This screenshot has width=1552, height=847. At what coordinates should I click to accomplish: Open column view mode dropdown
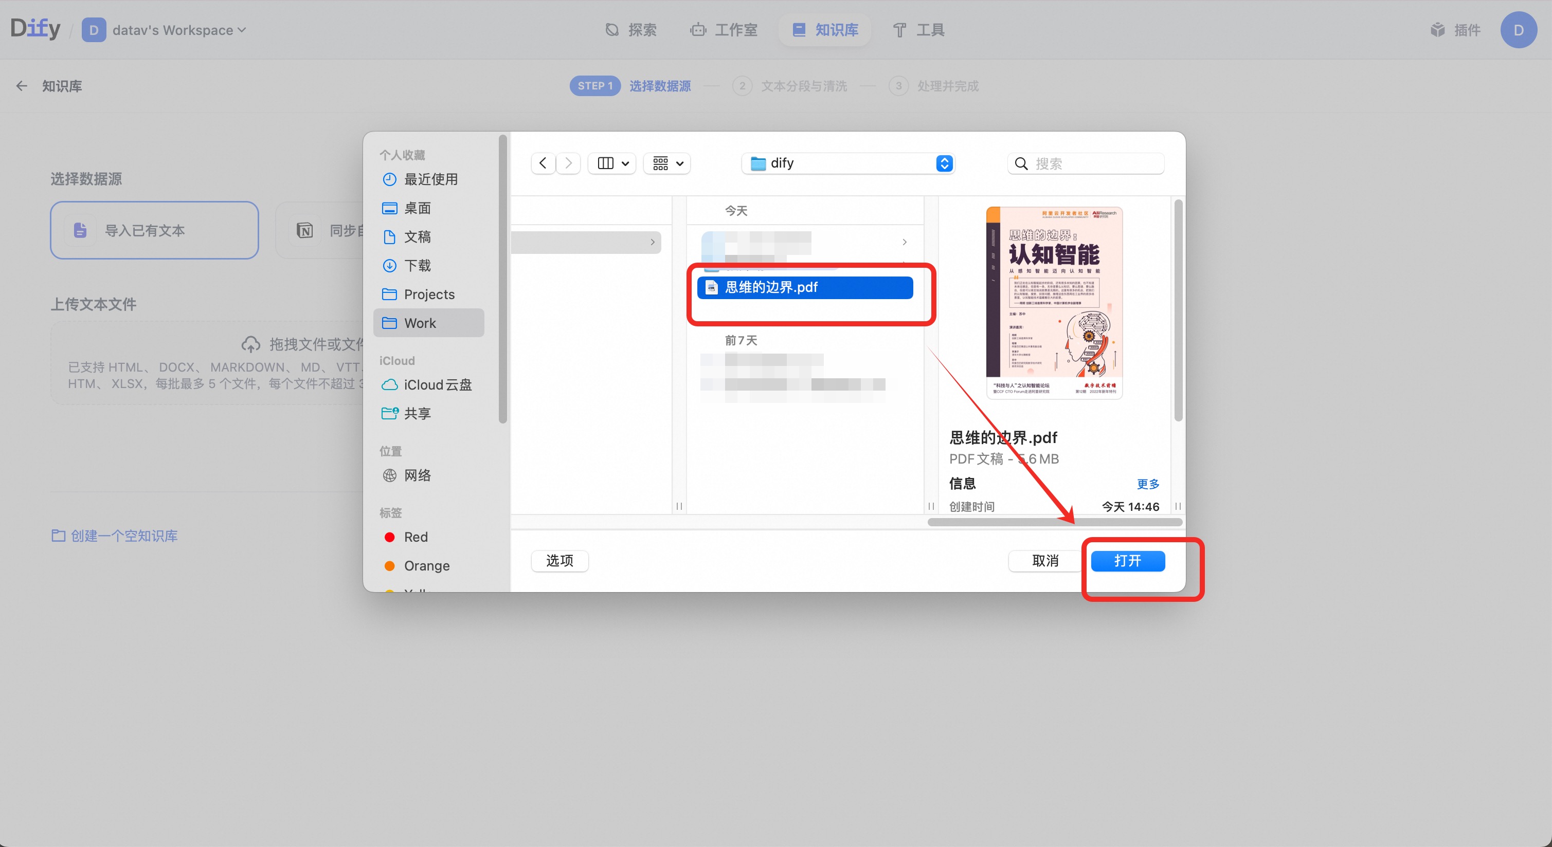pos(612,163)
